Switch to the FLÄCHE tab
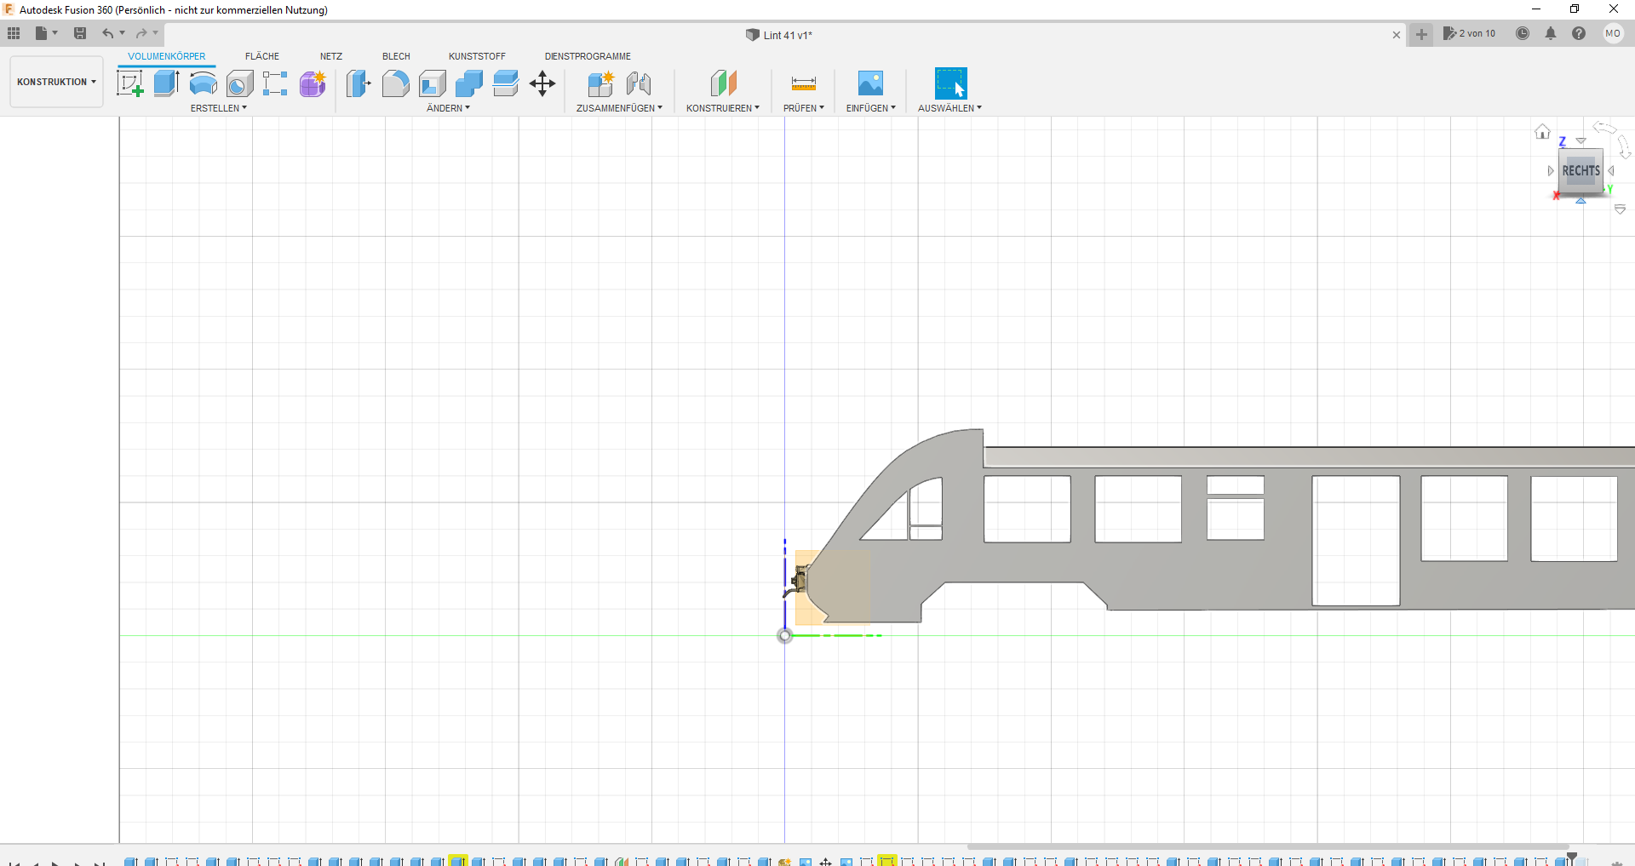The image size is (1635, 866). click(262, 56)
